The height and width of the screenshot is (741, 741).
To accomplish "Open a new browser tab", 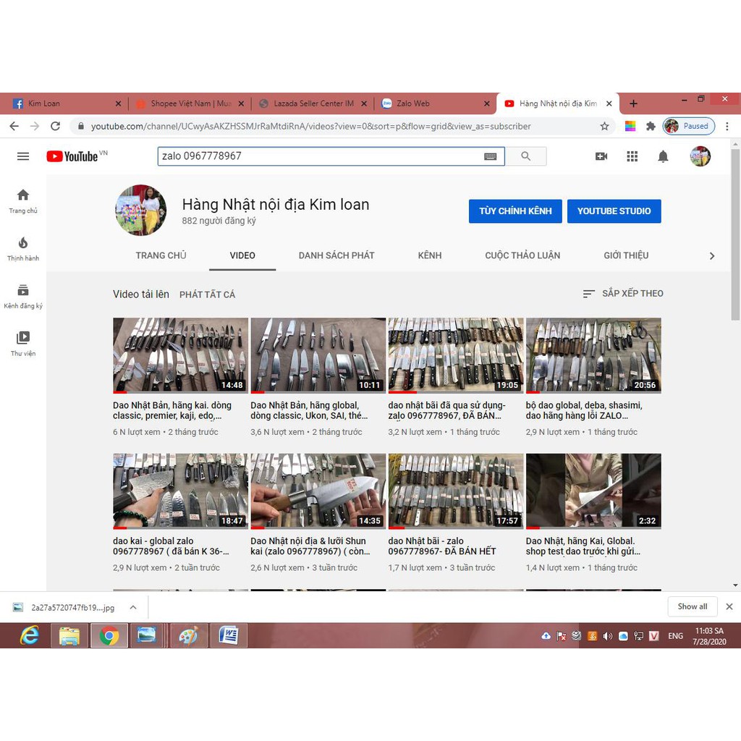I will click(634, 103).
